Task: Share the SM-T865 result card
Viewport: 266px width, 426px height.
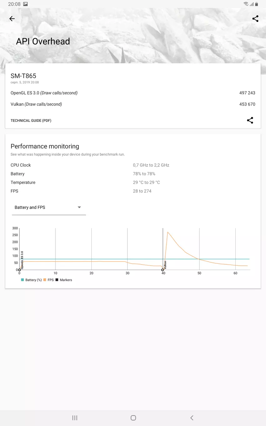Action: tap(250, 120)
